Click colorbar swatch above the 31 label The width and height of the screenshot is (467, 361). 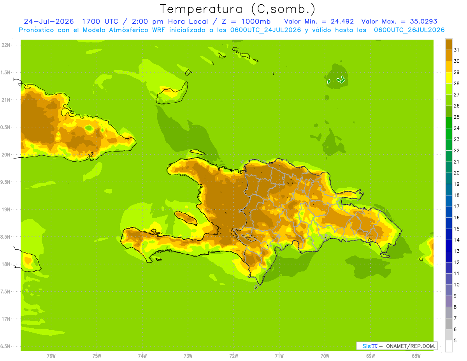(449, 44)
